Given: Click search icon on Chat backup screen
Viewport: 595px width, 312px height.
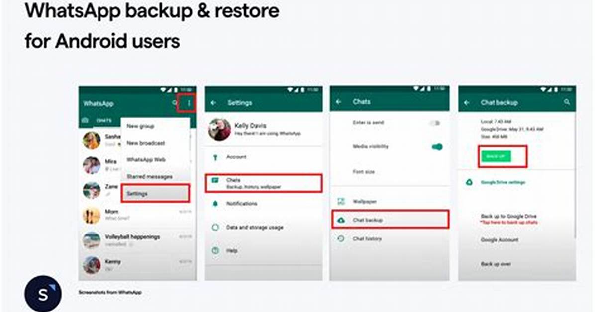Looking at the screenshot, I should 567,102.
